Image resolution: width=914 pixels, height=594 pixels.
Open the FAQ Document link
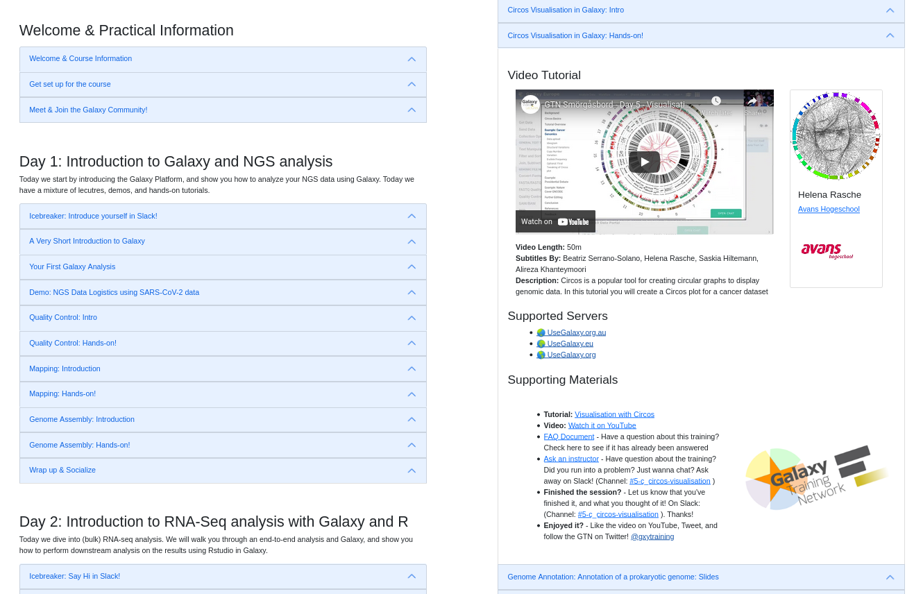point(569,436)
